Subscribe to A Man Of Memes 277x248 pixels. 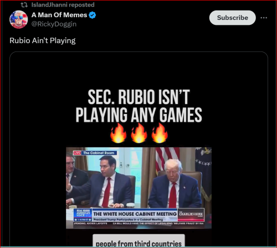(x=233, y=18)
